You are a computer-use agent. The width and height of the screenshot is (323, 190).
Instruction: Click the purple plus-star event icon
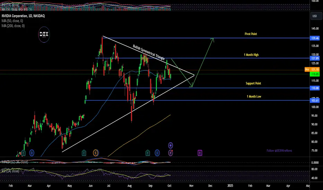[171, 145]
